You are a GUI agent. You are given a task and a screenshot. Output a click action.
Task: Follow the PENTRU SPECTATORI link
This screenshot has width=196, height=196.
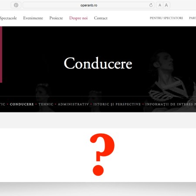pos(166,18)
